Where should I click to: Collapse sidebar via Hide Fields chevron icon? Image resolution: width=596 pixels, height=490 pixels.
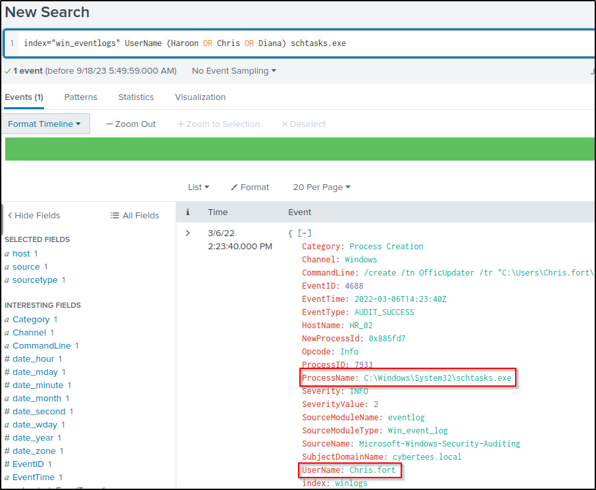pos(9,215)
